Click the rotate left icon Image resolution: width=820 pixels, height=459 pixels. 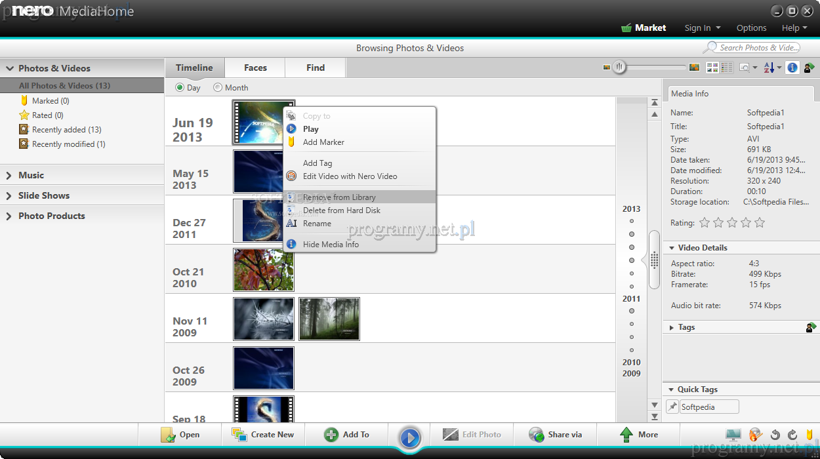775,435
